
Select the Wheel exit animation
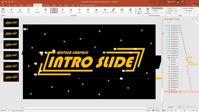(96, 10)
